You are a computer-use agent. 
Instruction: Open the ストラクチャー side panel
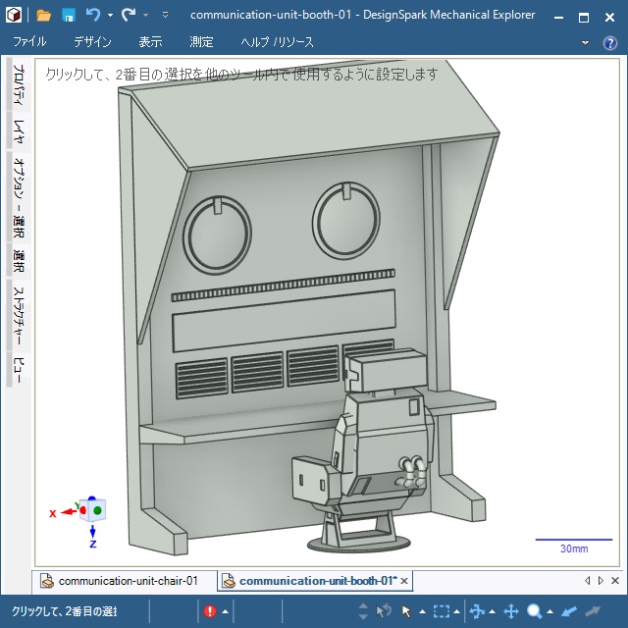click(19, 315)
